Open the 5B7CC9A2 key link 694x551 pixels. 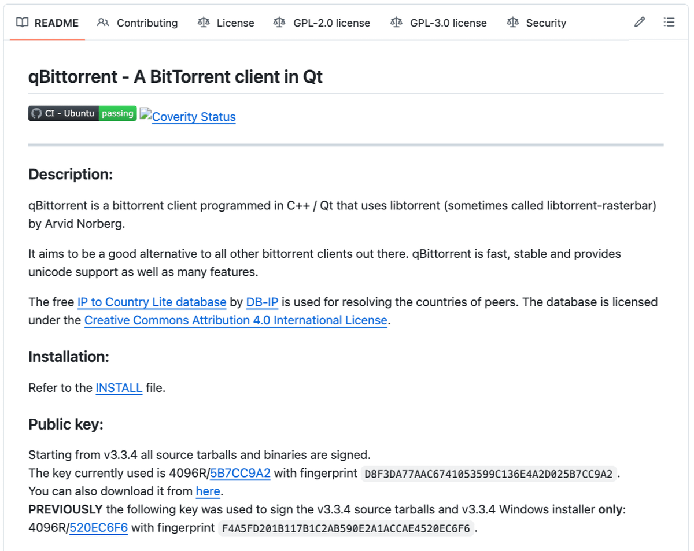240,473
